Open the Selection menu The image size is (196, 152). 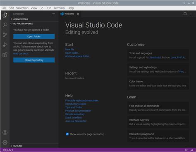[x=22, y=8]
